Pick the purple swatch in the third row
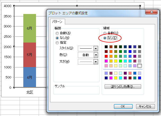Viewport: 161px width, 116px height. coord(135,56)
